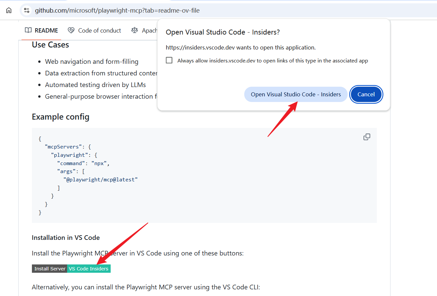Open site information icon in address bar
The width and height of the screenshot is (437, 296).
coord(27,10)
